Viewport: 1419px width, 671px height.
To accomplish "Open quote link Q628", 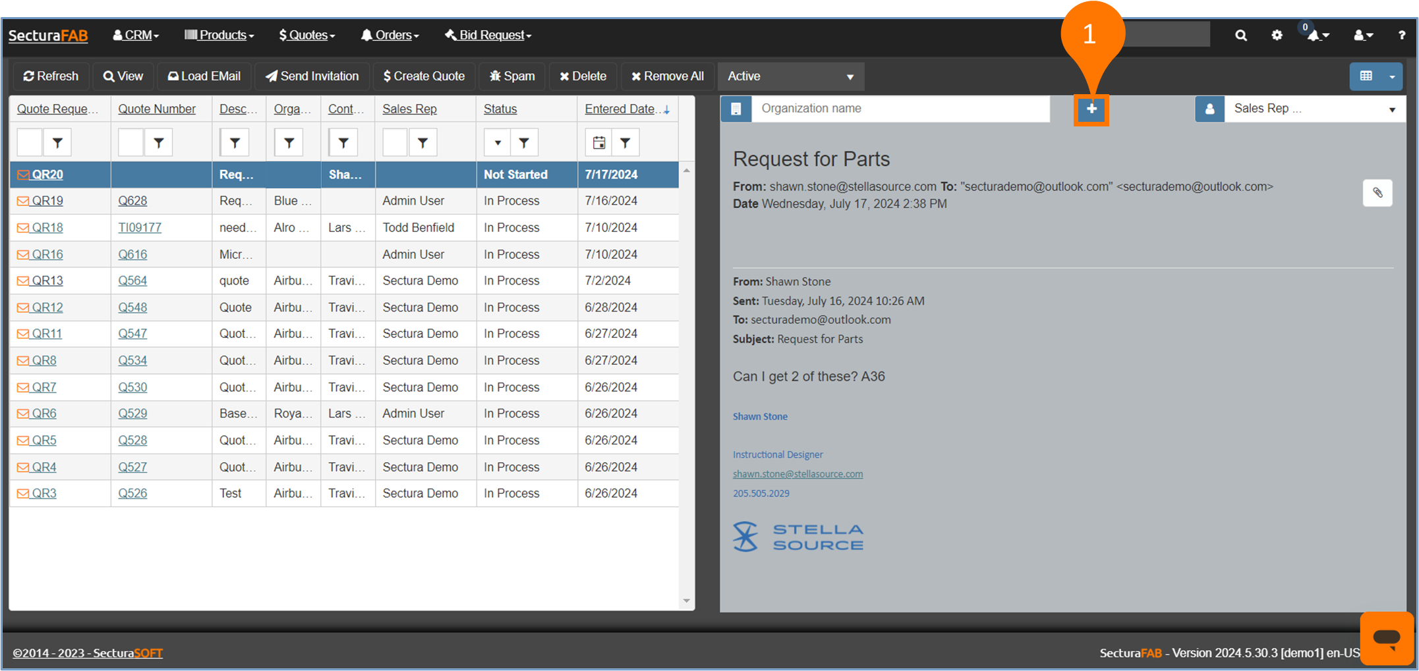I will pyautogui.click(x=132, y=201).
